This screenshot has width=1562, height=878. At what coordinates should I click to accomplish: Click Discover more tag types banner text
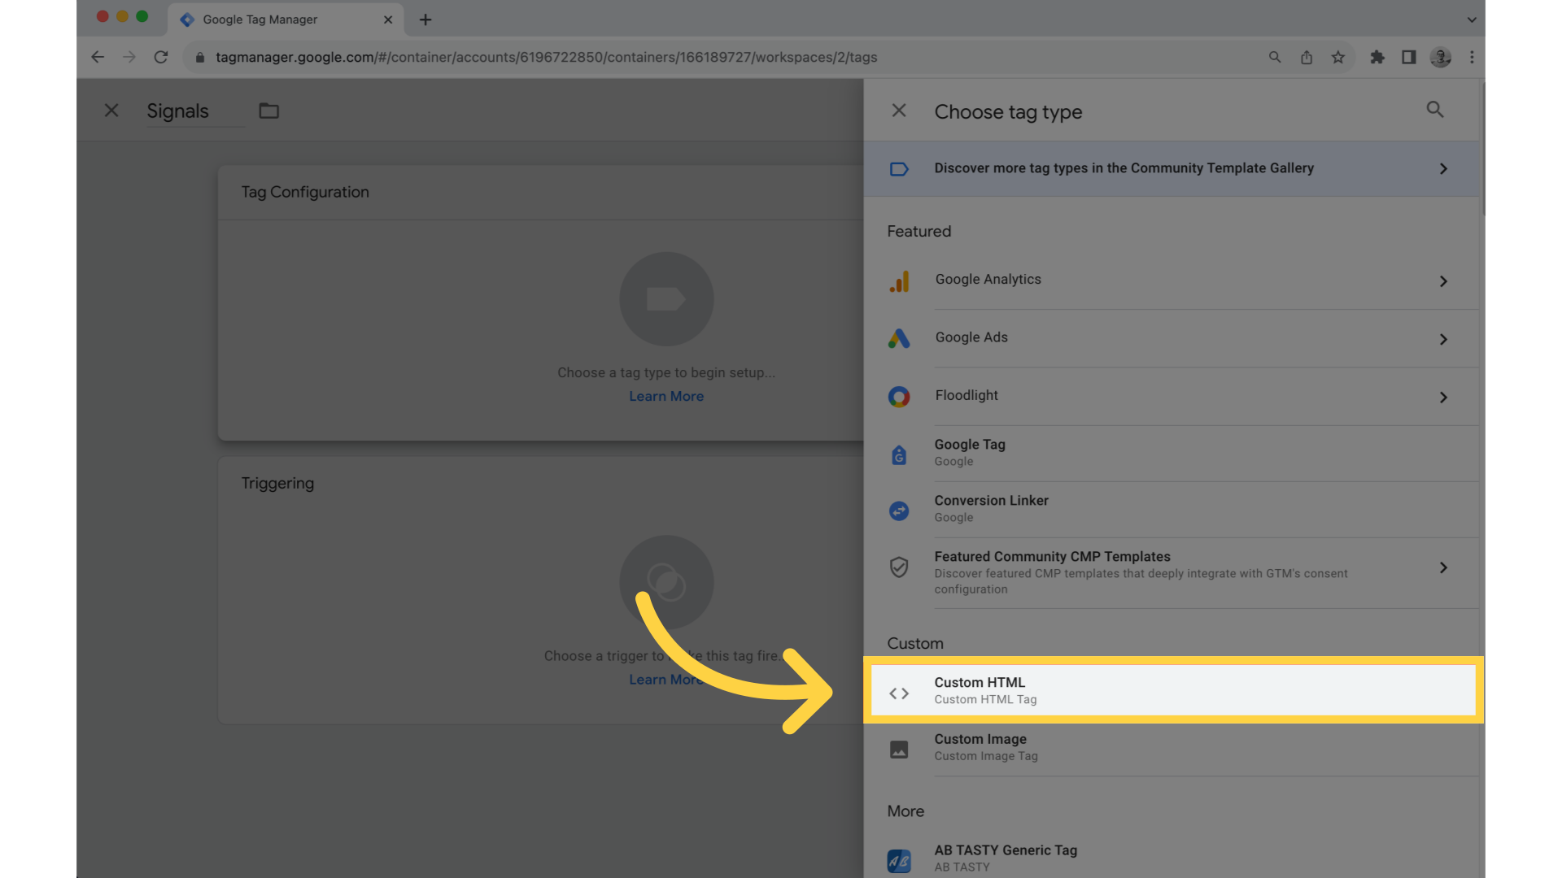[x=1124, y=168]
